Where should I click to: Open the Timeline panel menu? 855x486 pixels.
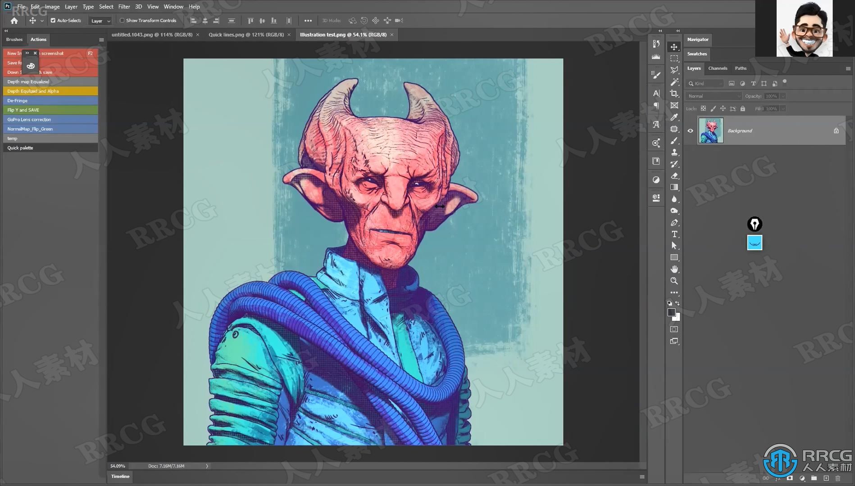[642, 477]
